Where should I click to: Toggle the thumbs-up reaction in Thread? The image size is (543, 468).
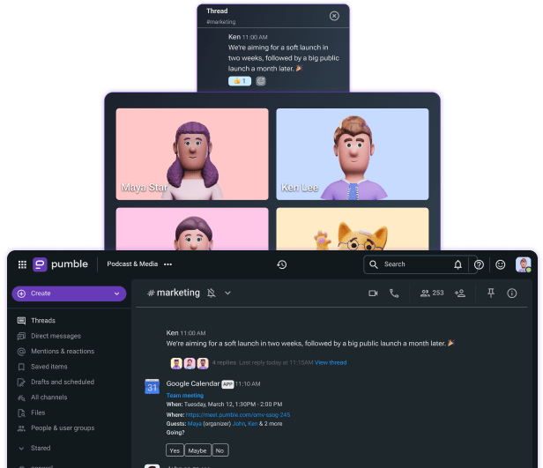240,81
